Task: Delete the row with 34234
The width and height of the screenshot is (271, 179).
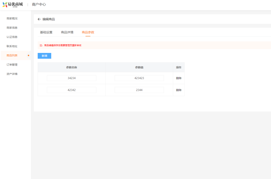Action: 179,78
